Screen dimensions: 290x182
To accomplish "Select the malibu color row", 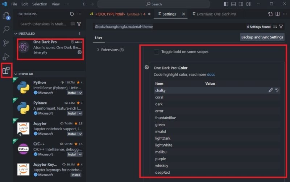I will pyautogui.click(x=217, y=152).
